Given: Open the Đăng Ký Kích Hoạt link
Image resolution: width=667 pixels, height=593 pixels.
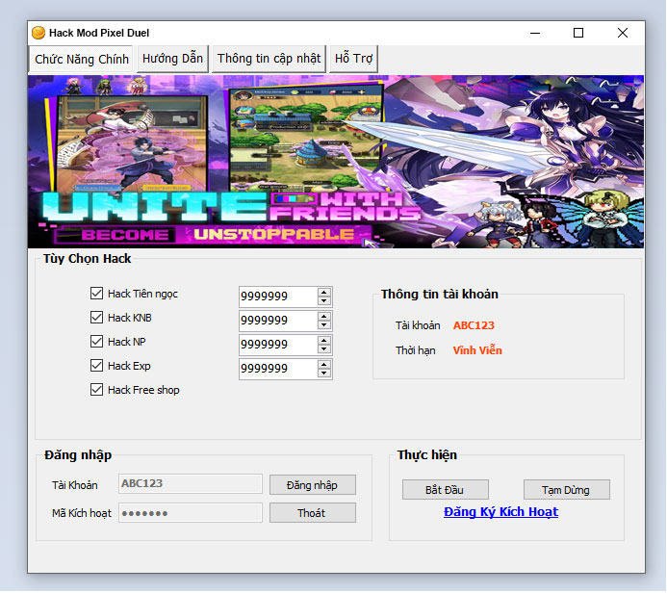Looking at the screenshot, I should (x=500, y=512).
